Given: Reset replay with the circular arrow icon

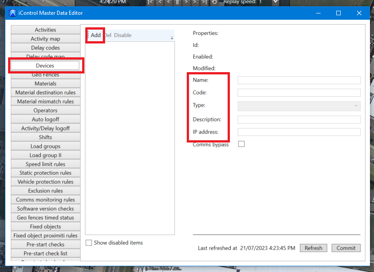Looking at the screenshot, I should point(214,2).
